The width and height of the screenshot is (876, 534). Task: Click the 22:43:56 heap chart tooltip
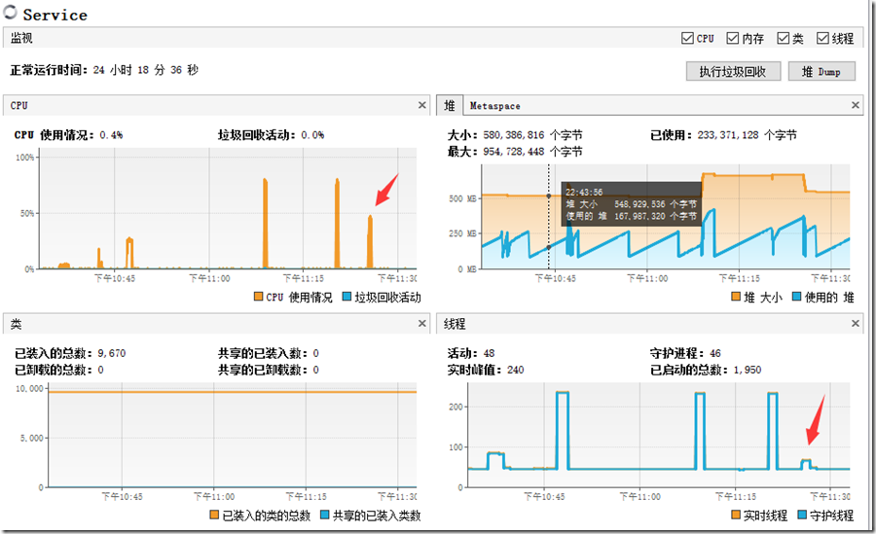pyautogui.click(x=632, y=204)
